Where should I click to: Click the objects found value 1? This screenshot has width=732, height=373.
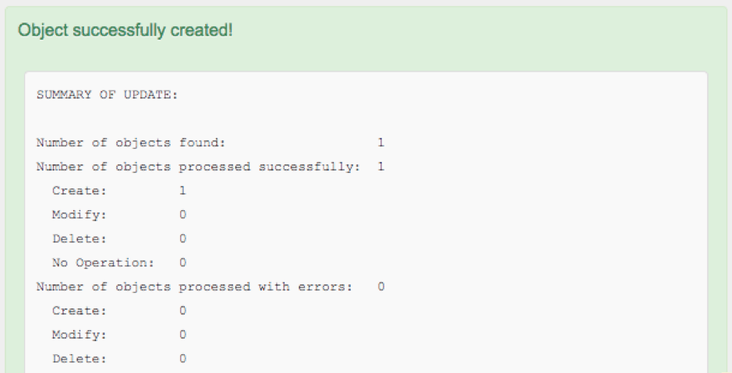tap(381, 143)
